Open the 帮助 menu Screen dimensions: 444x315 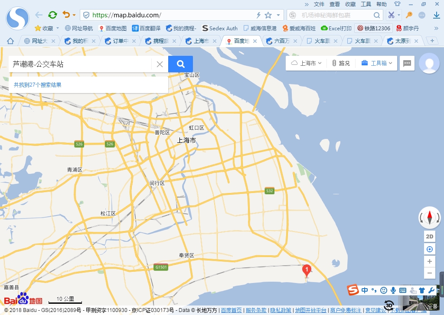[382, 4]
